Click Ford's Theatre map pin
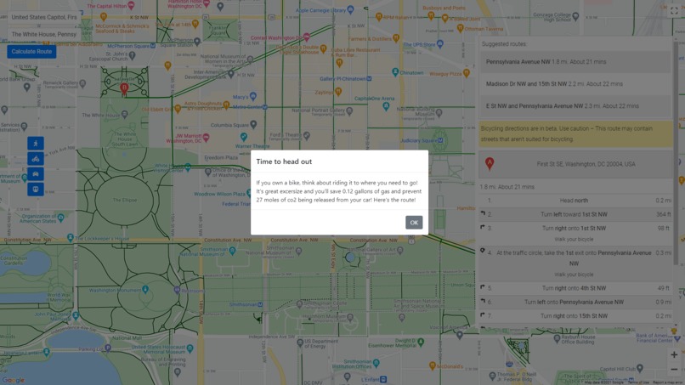Viewport: 685px width, 385px height. click(307, 136)
